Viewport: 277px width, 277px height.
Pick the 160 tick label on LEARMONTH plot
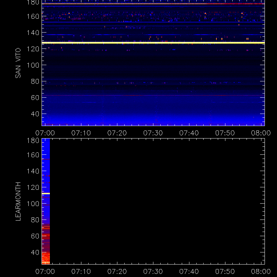(33, 155)
